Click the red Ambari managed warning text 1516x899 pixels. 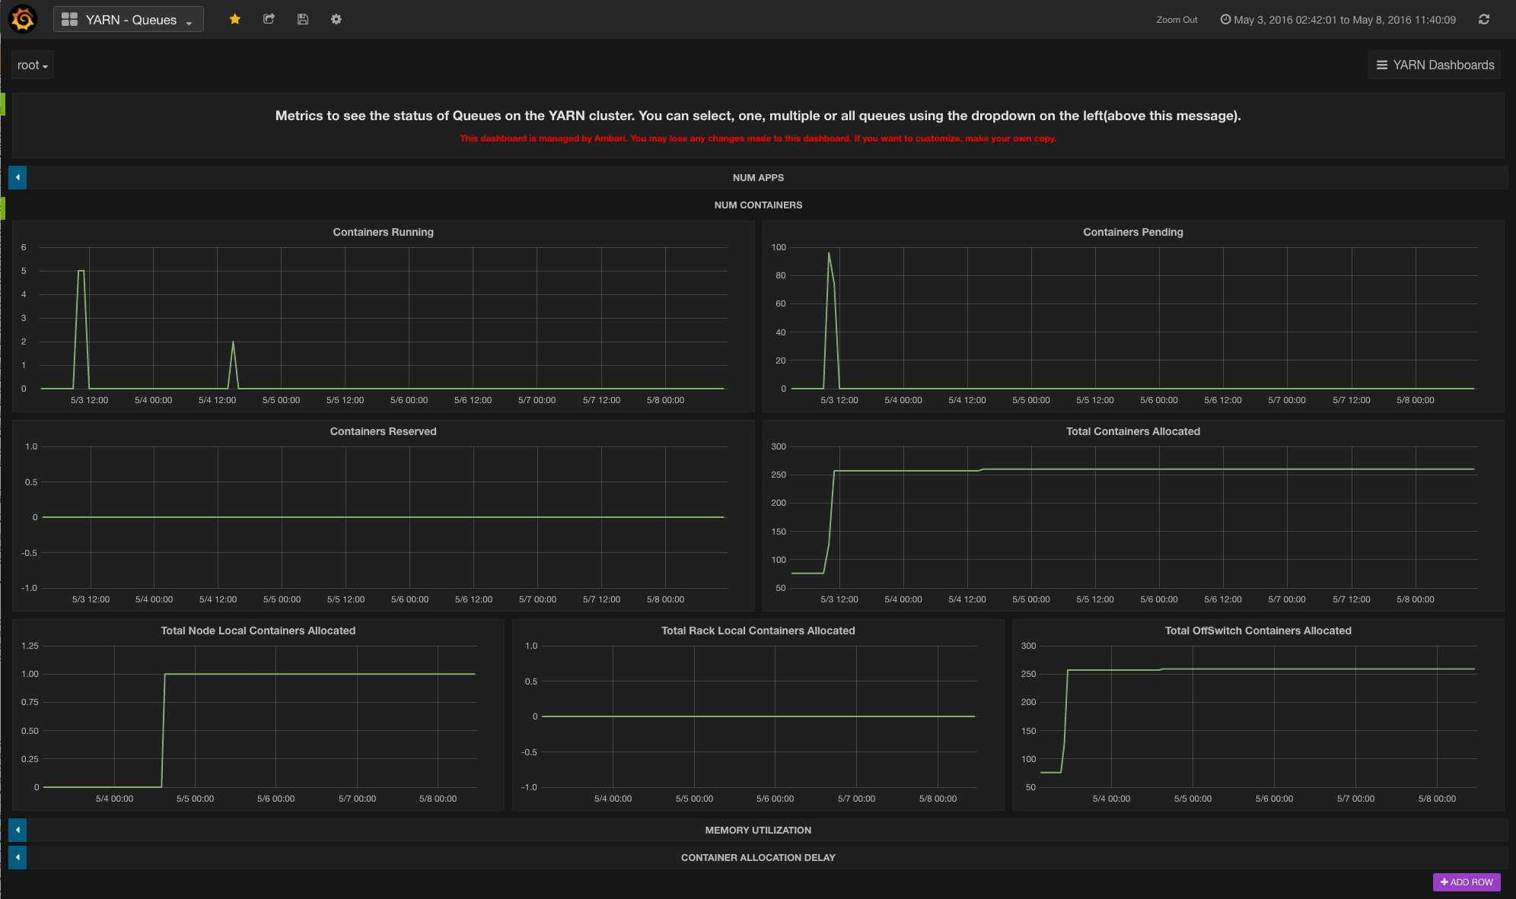(x=758, y=138)
